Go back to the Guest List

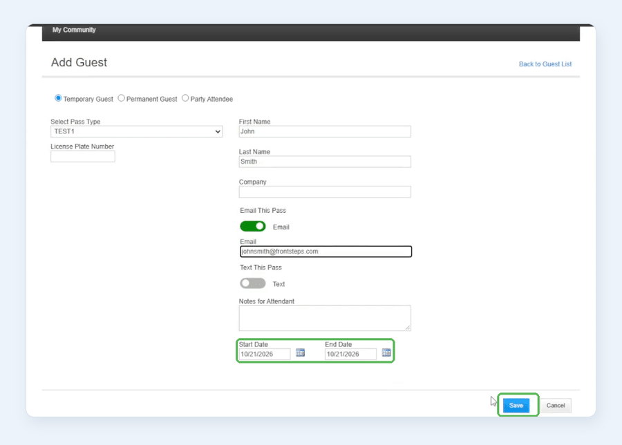(x=545, y=64)
